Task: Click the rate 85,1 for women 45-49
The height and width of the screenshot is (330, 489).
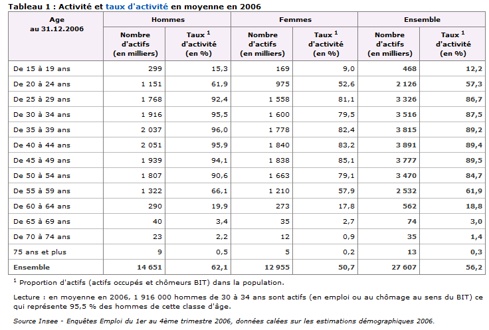Action: pyautogui.click(x=346, y=161)
